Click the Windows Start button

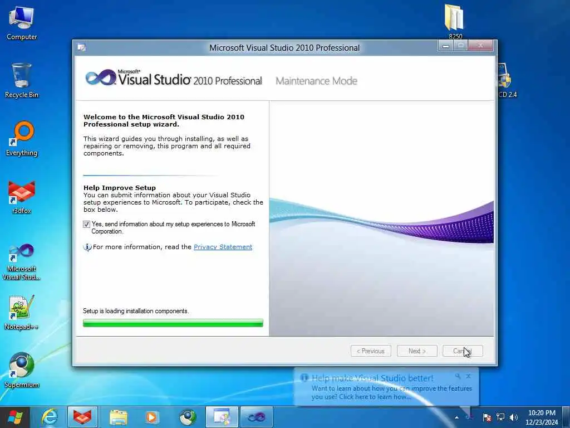coord(15,417)
